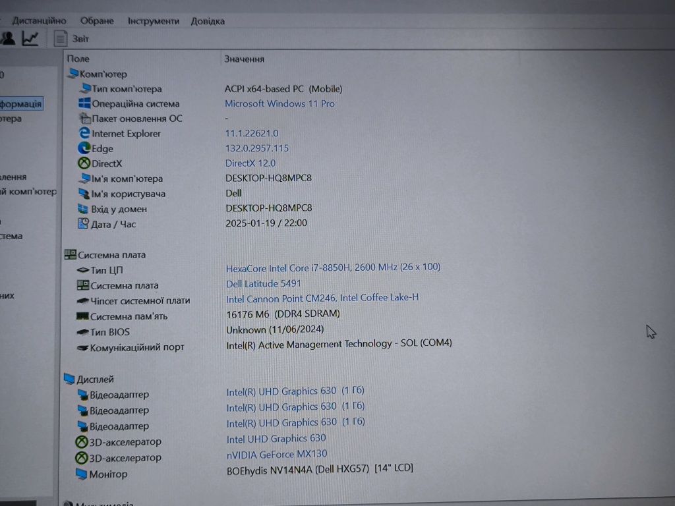Open the Інструменти menu
This screenshot has width=675, height=506.
(153, 21)
